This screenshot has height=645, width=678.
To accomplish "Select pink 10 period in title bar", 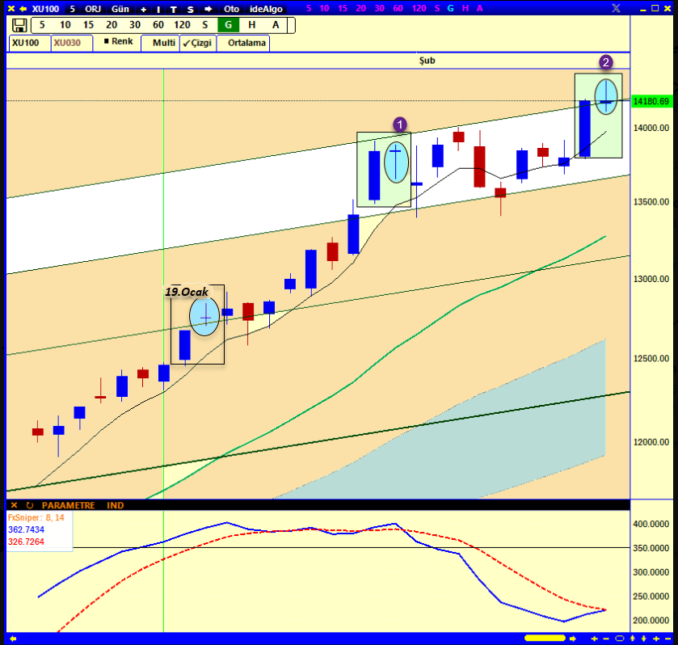I will click(x=324, y=8).
